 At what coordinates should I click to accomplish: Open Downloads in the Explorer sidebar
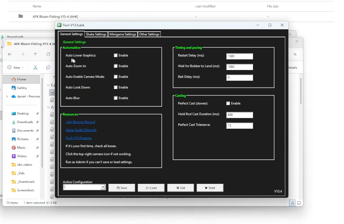(25, 122)
